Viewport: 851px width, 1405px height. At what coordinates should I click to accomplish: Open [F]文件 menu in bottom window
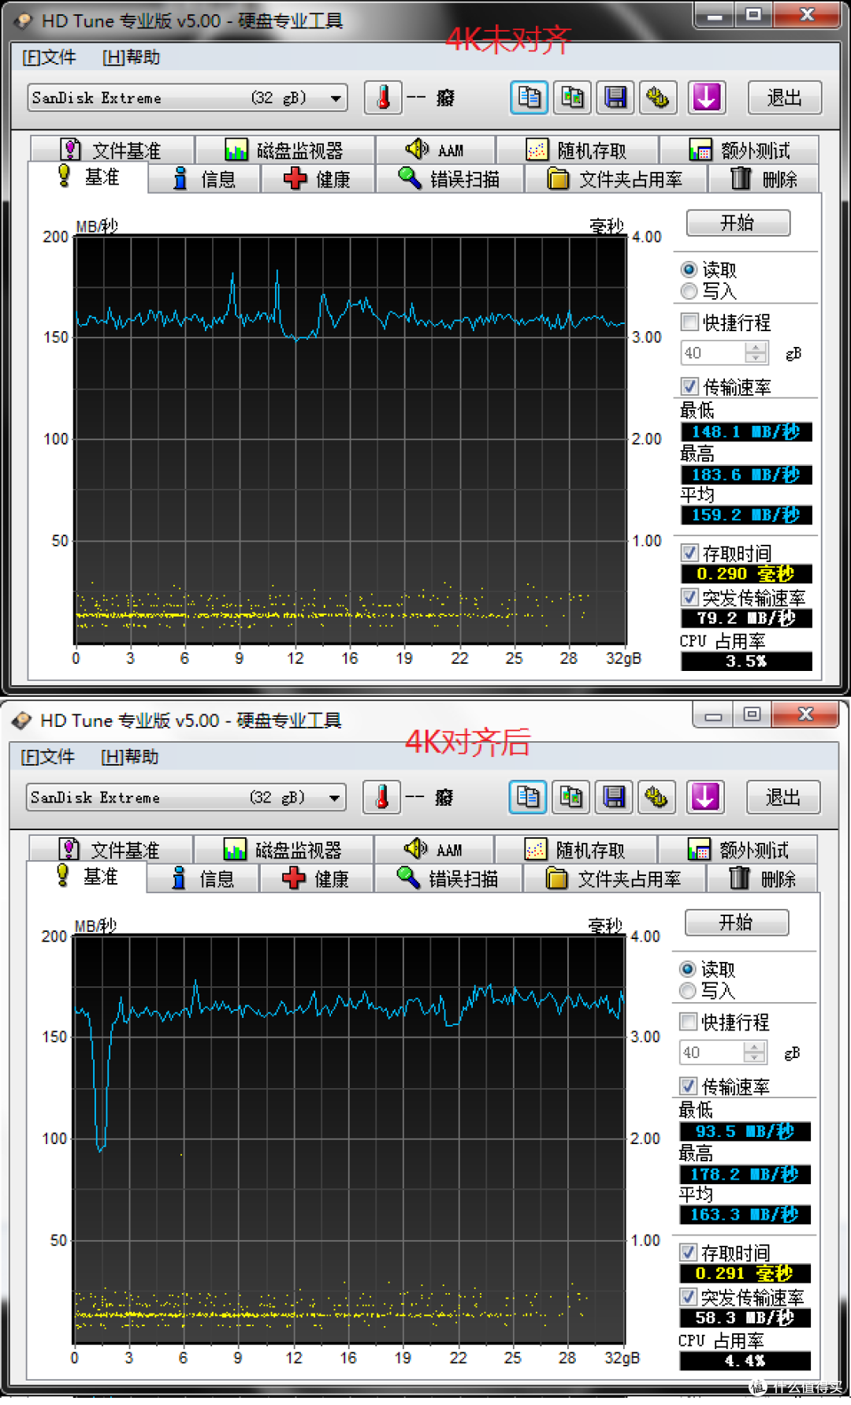point(47,756)
